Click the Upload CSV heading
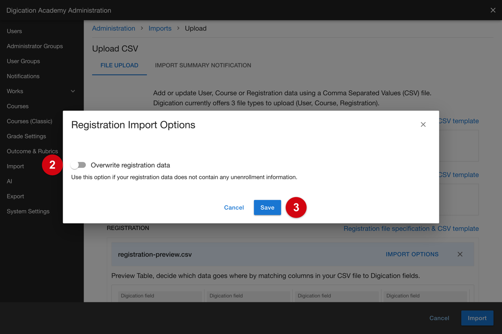 [x=115, y=48]
